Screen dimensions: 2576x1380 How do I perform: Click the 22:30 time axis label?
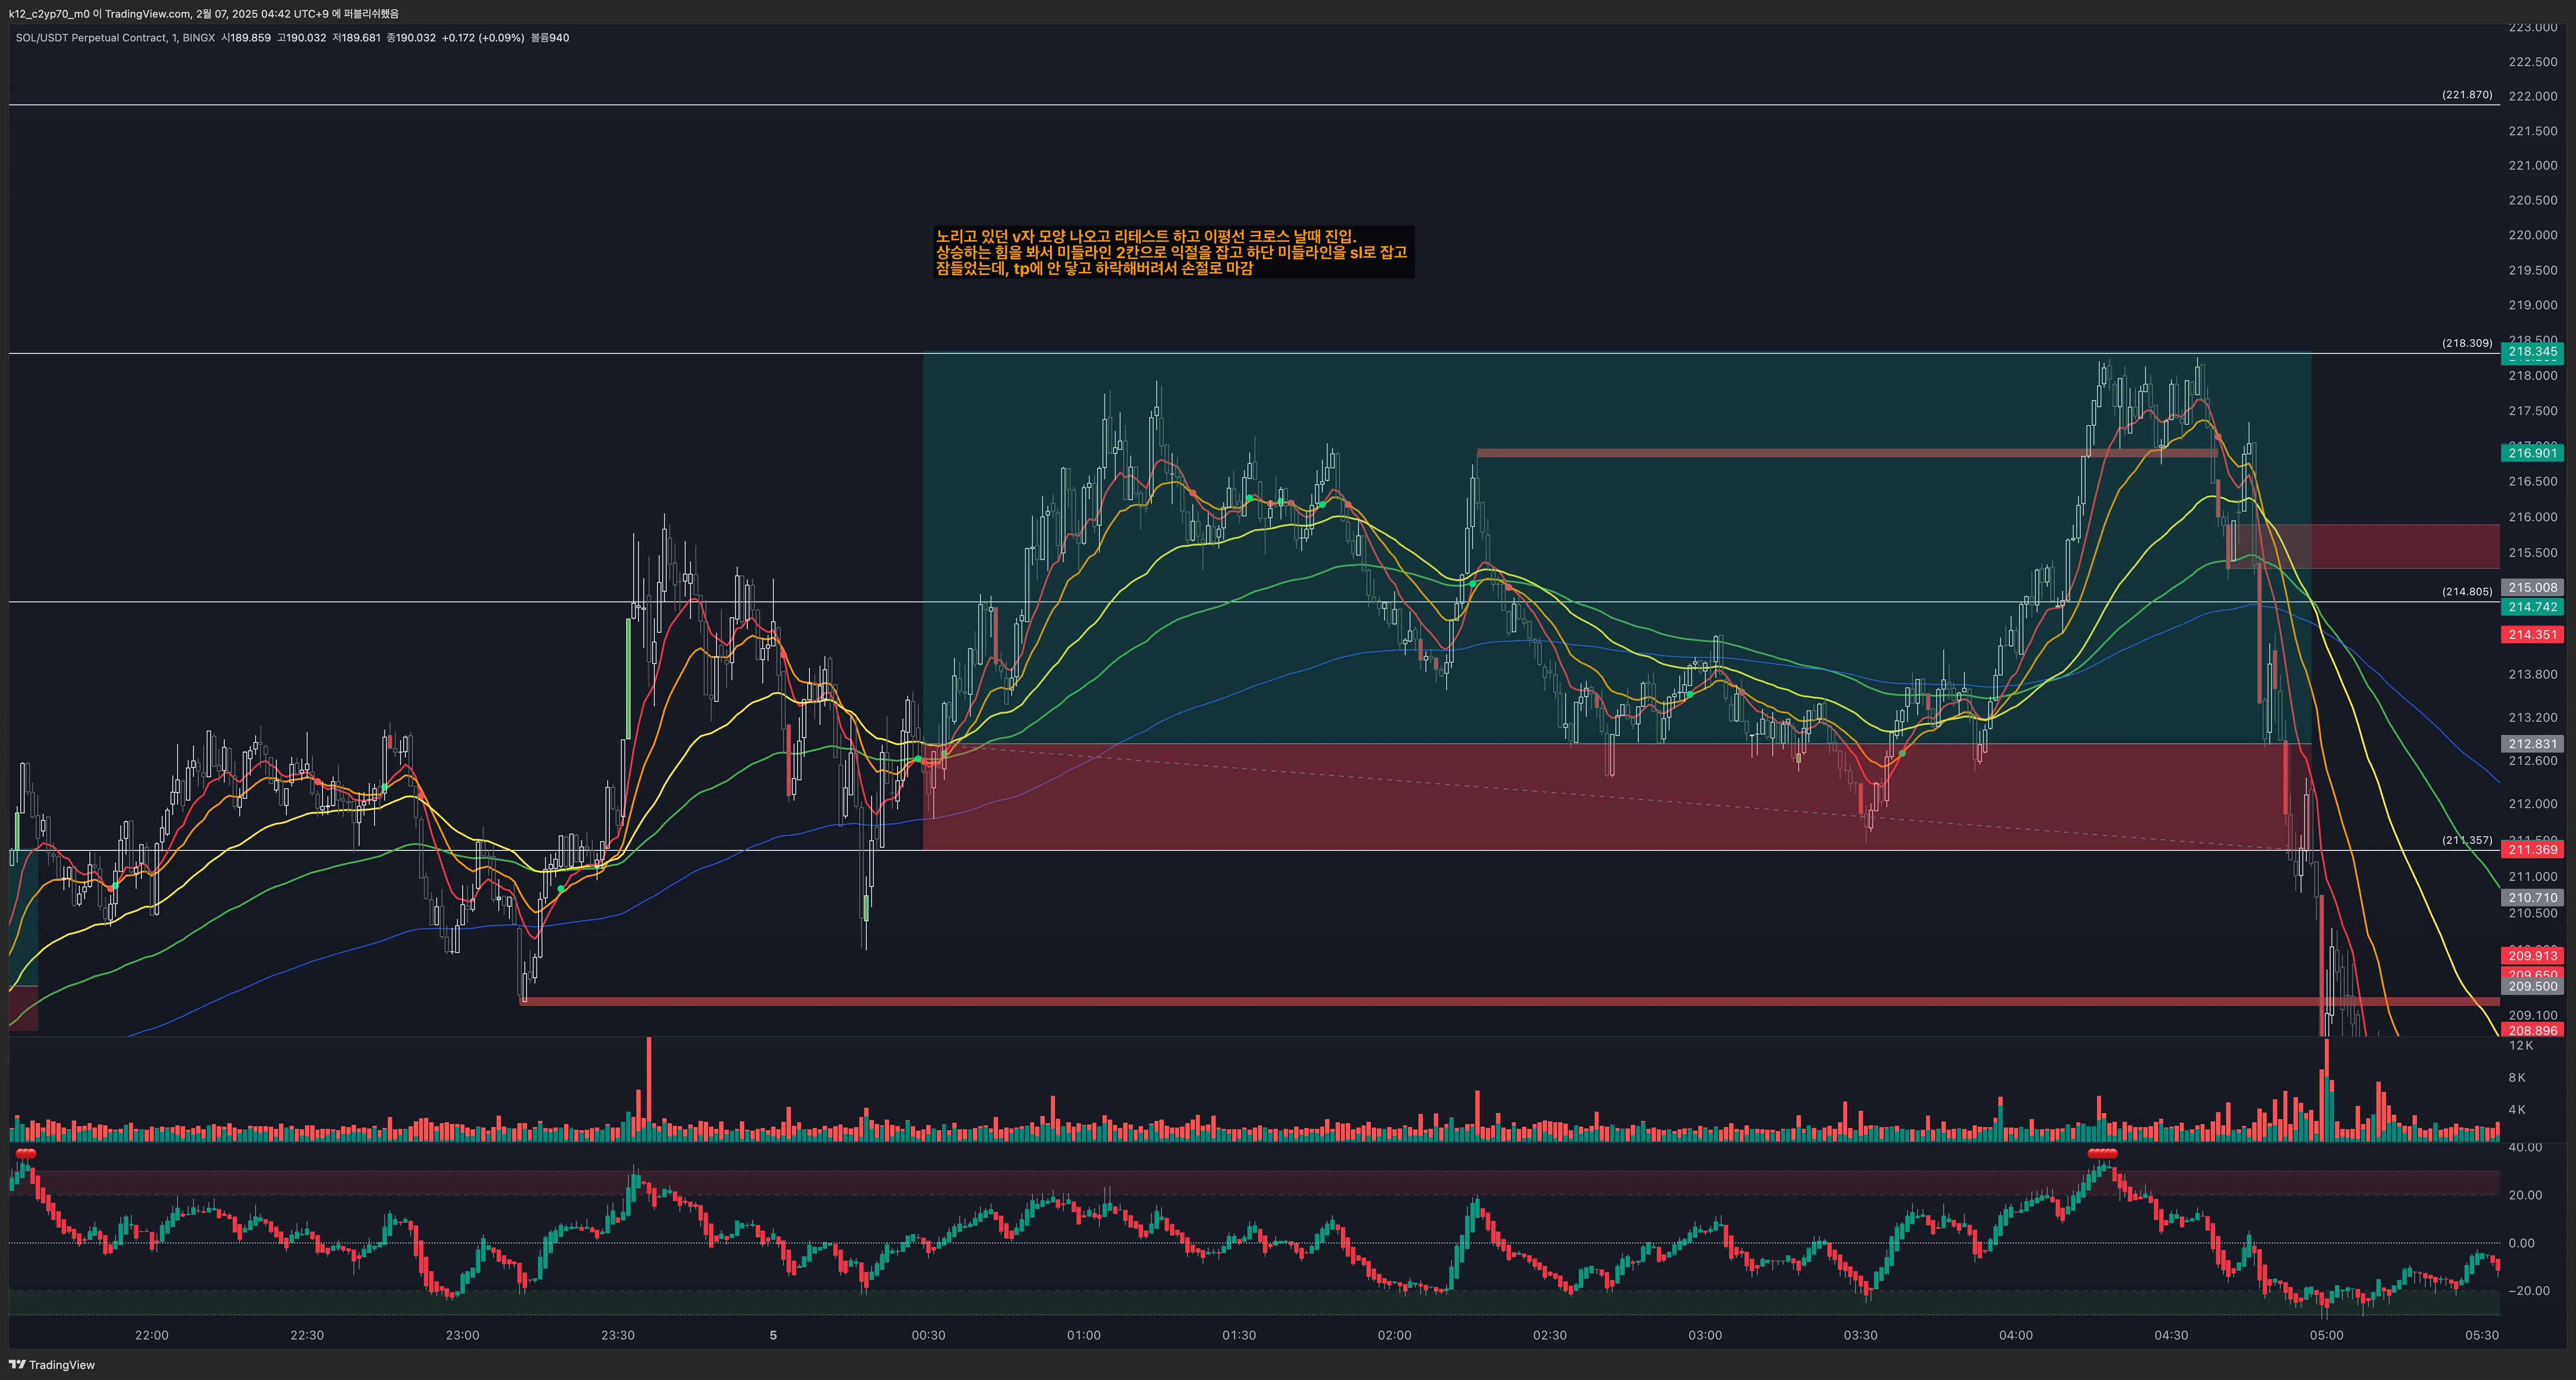point(307,1336)
